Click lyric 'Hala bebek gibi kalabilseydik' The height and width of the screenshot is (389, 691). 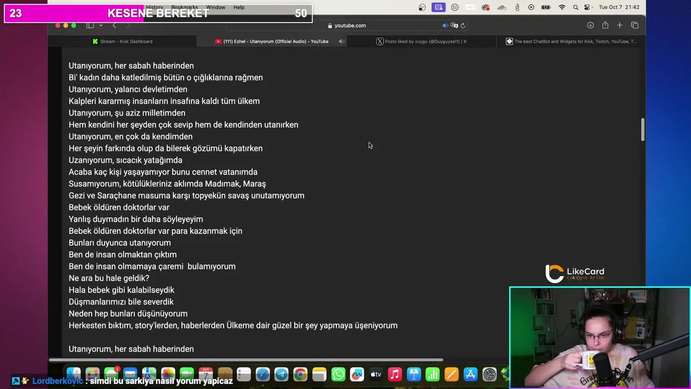pyautogui.click(x=121, y=290)
